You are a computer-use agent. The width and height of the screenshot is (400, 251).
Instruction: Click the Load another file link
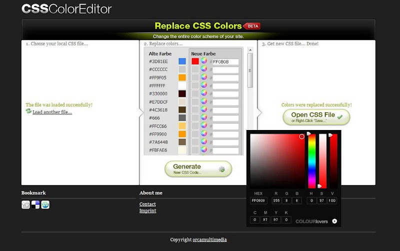pos(52,112)
